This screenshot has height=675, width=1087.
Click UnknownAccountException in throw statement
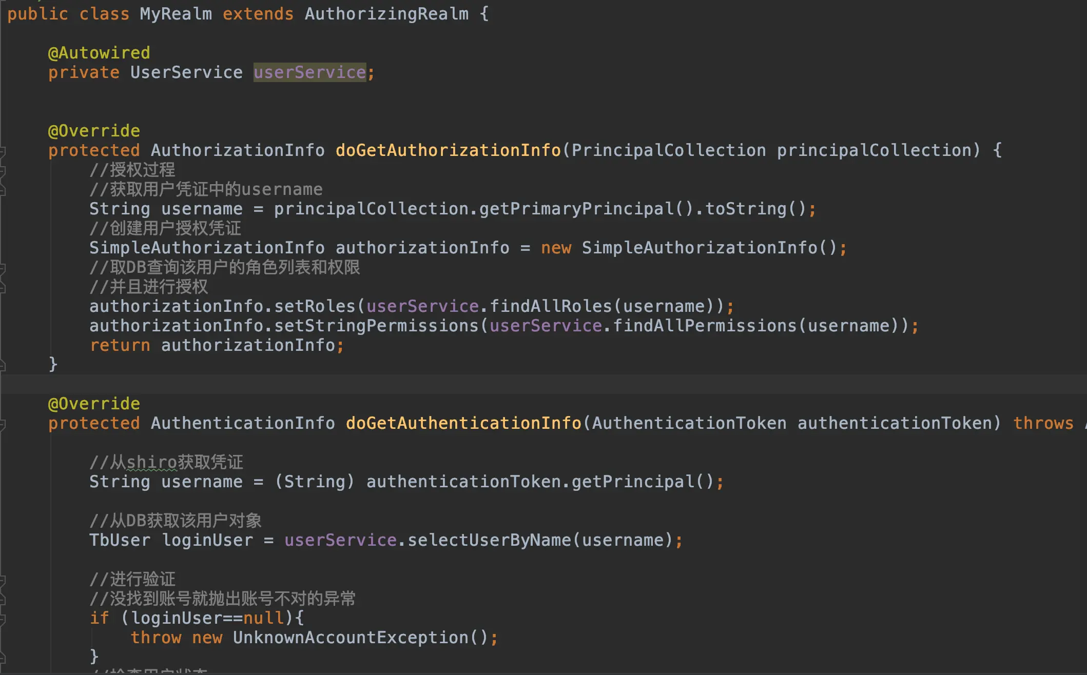(x=350, y=638)
